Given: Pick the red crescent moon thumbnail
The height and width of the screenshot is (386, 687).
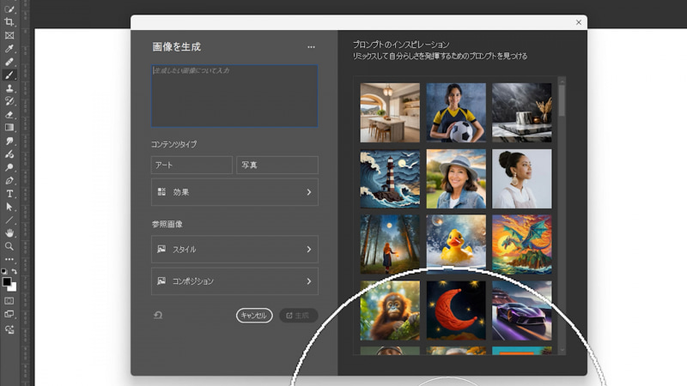Looking at the screenshot, I should pyautogui.click(x=456, y=311).
